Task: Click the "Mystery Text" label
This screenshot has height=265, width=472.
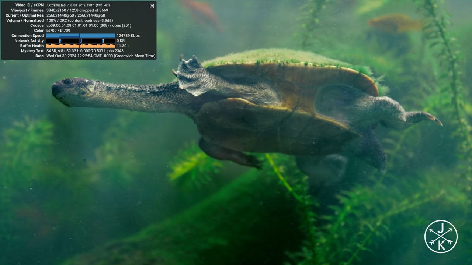Action: [32, 51]
